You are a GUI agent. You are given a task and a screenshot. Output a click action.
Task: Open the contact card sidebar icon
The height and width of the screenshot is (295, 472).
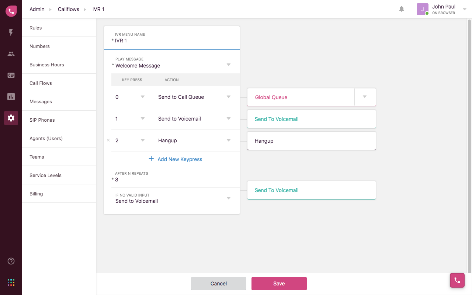11,75
